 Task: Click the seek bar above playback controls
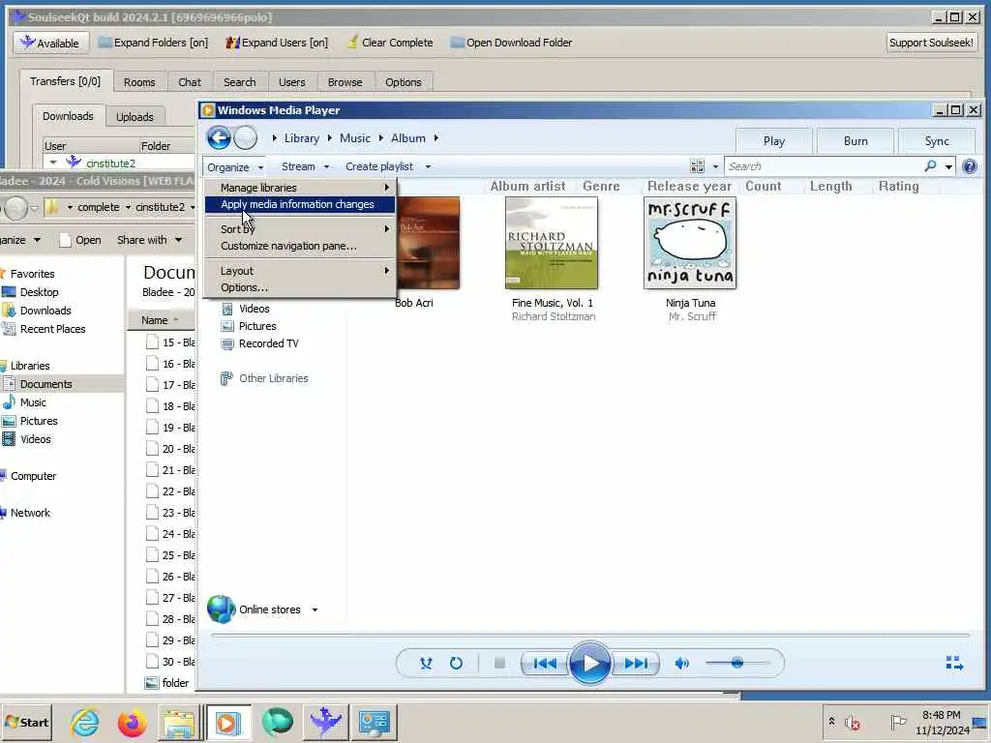[x=590, y=635]
